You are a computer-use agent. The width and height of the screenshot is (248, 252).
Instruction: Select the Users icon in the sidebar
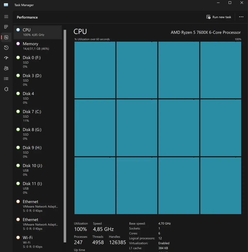[6, 68]
